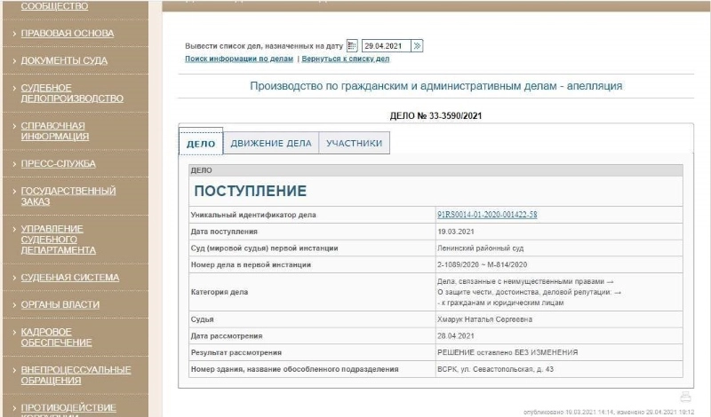Click the Вернуться к списку дел link
711x417 pixels.
346,59
